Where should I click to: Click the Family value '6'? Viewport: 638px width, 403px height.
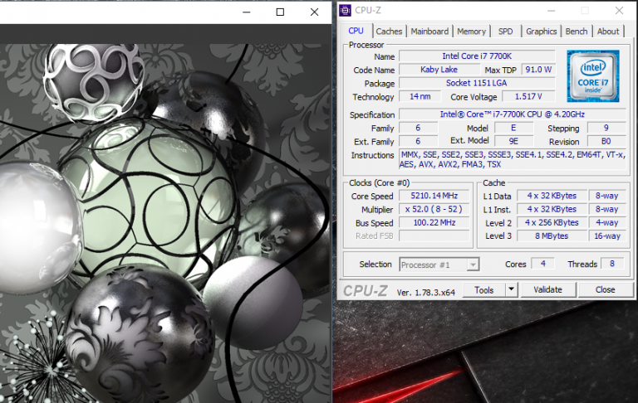click(x=419, y=128)
